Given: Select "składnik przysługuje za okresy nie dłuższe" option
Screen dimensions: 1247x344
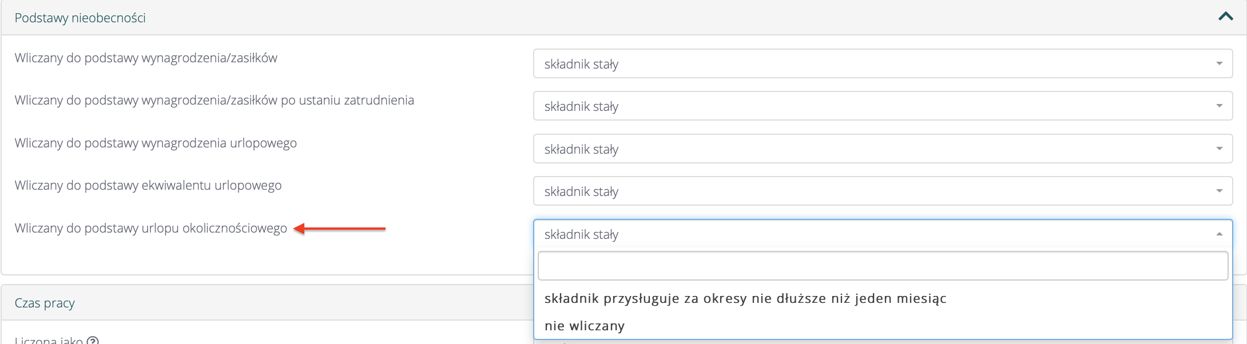Looking at the screenshot, I should 745,298.
